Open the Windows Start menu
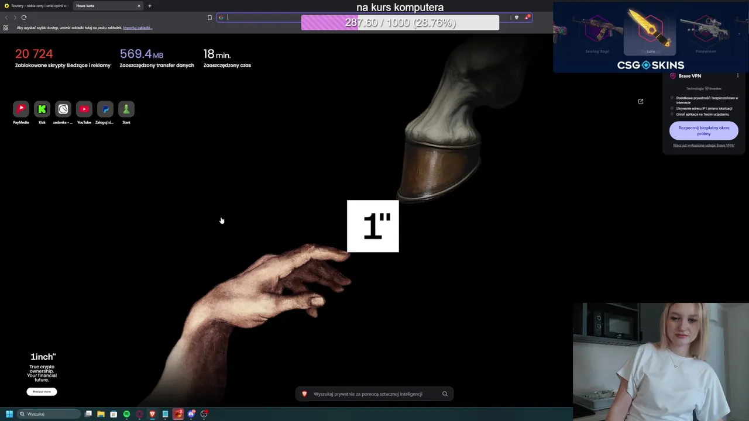Screen dimensions: 749x421 tap(9, 414)
